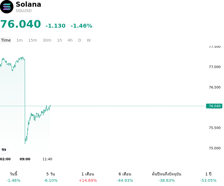The image size is (224, 186).
Task: Switch chart to D daily interval
Action: point(80,40)
